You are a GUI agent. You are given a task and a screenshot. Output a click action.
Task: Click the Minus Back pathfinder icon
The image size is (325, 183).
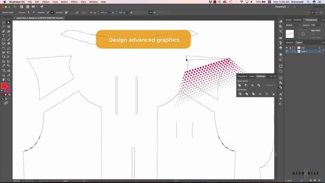(273, 94)
